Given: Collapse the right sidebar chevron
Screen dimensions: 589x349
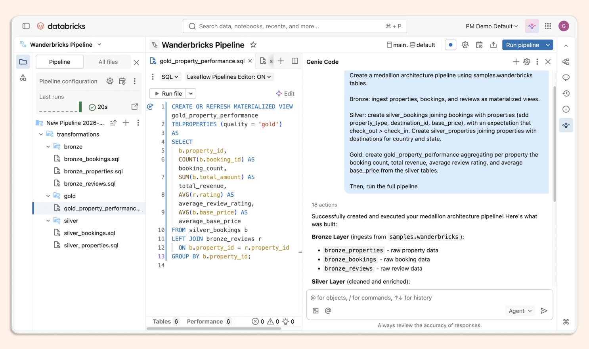Looking at the screenshot, I should coord(566,46).
